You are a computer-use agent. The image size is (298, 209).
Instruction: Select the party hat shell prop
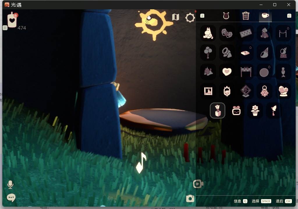click(x=265, y=53)
